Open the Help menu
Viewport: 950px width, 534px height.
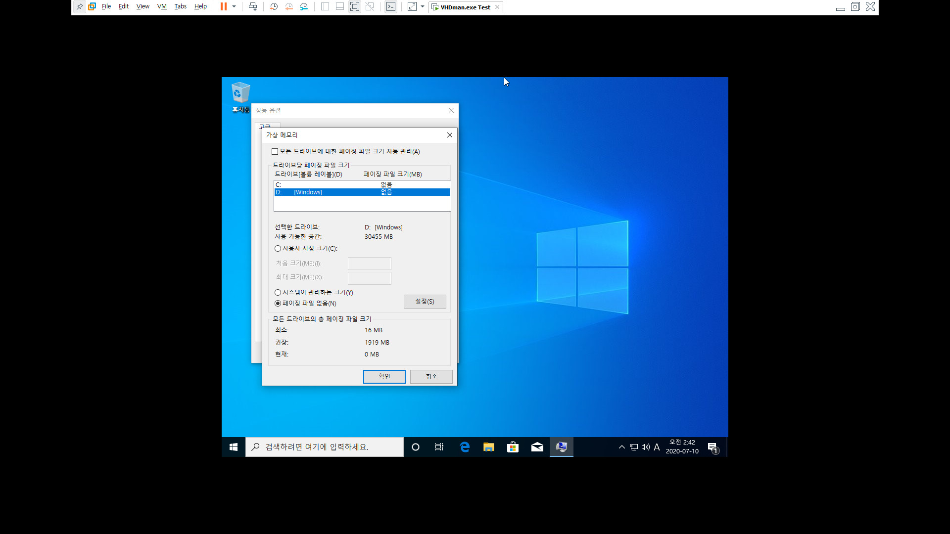click(200, 7)
